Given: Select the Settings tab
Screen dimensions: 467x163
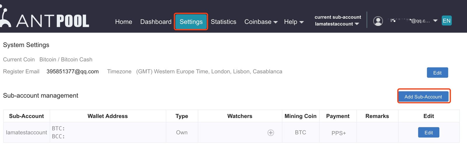Looking at the screenshot, I should [x=191, y=22].
